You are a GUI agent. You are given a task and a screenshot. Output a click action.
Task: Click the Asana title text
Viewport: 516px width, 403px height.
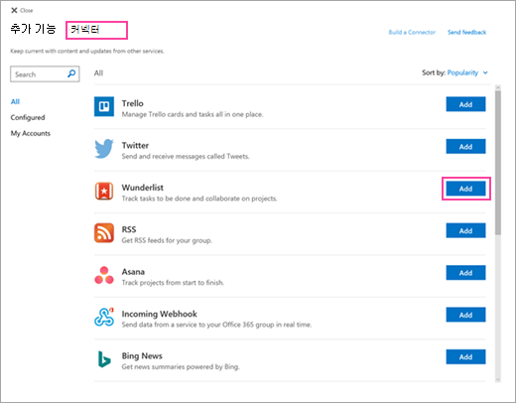point(133,272)
